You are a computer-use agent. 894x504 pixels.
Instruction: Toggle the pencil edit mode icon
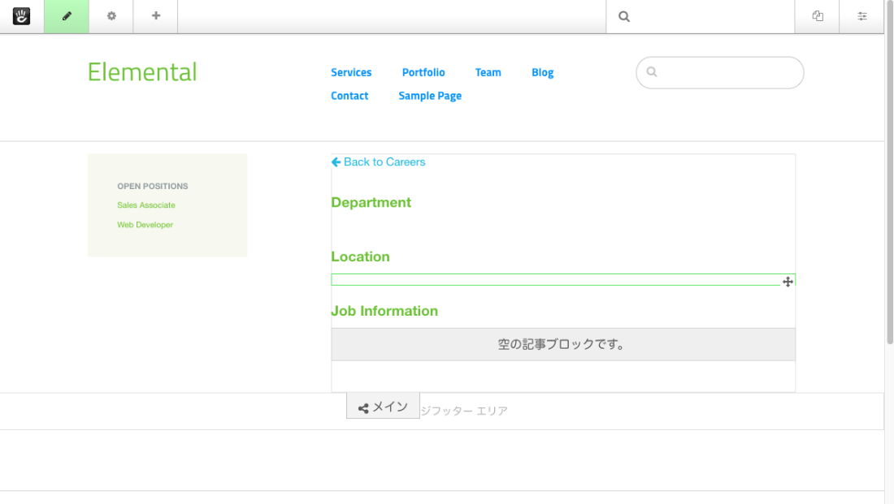pyautogui.click(x=67, y=16)
